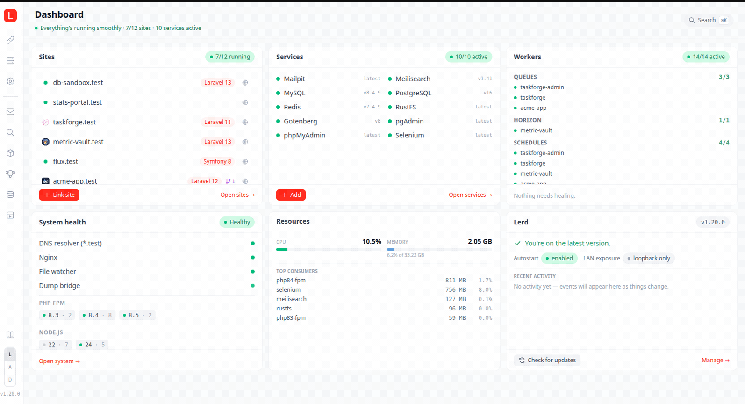Click the magnifying glass icon in the sidebar
Image resolution: width=745 pixels, height=404 pixels.
point(10,132)
